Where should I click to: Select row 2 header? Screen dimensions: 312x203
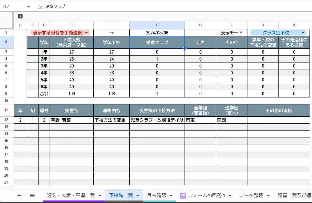tap(6, 42)
